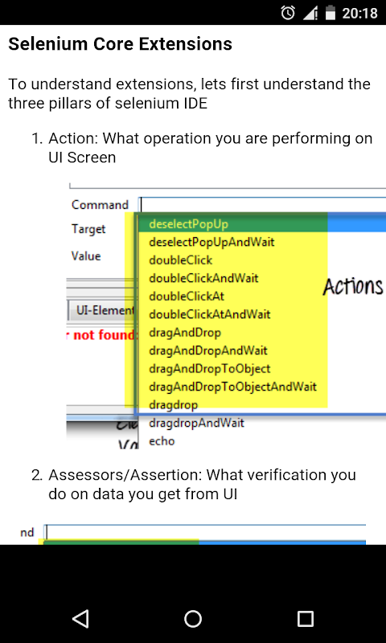This screenshot has height=643, width=386.
Task: Tap the Android home circle icon
Action: click(193, 618)
